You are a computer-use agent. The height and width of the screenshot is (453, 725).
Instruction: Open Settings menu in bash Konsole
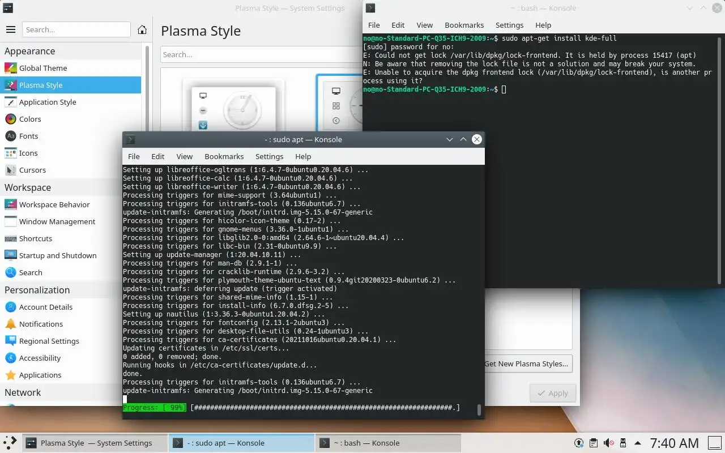point(510,25)
